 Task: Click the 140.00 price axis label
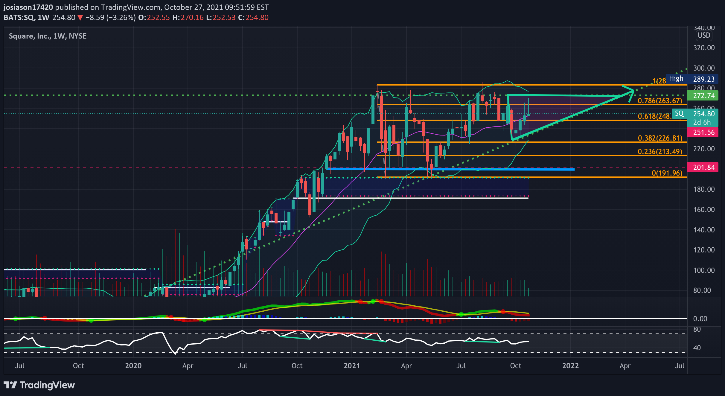click(x=704, y=230)
